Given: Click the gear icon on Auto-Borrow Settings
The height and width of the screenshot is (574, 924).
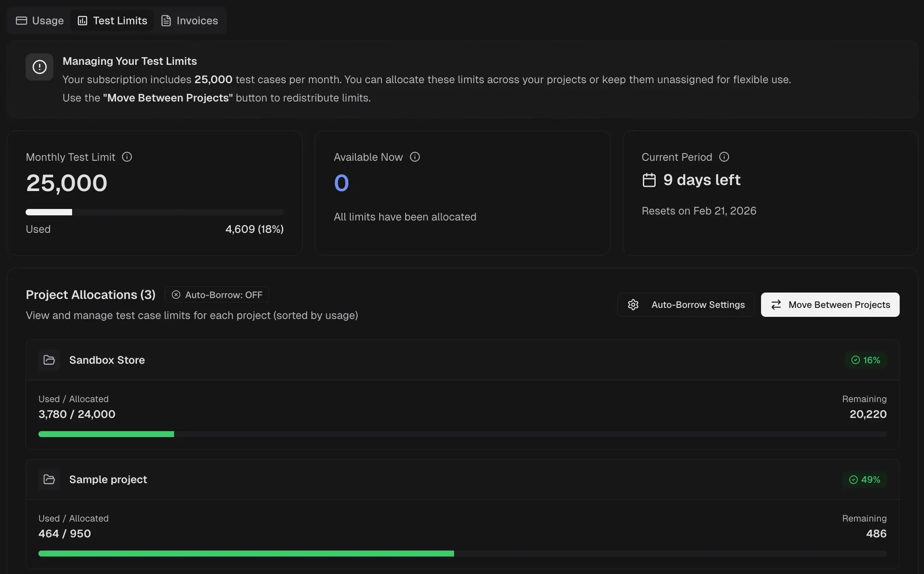Looking at the screenshot, I should (633, 304).
